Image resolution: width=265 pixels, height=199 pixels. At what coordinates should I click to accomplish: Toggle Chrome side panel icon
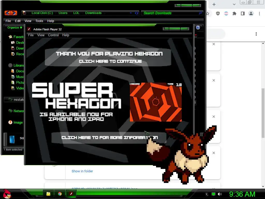[x=242, y=13]
